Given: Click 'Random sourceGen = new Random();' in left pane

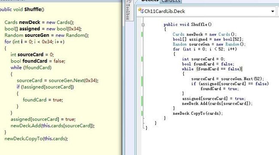Looking at the screenshot, I should click(47, 35).
